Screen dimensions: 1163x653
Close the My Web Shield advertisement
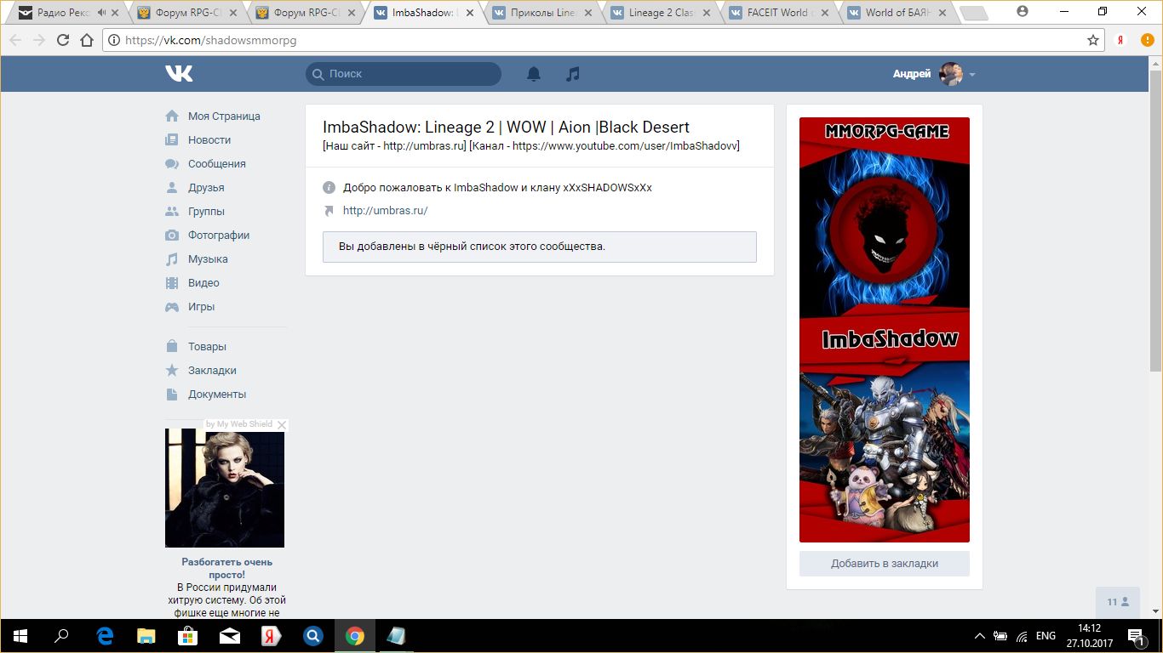pyautogui.click(x=282, y=424)
